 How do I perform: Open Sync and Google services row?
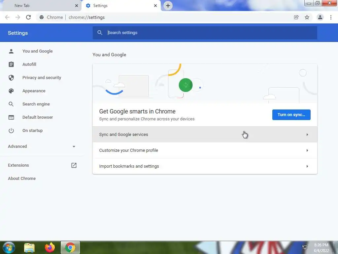pos(205,135)
